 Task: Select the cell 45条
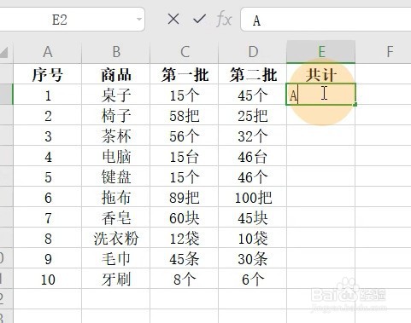pos(185,258)
